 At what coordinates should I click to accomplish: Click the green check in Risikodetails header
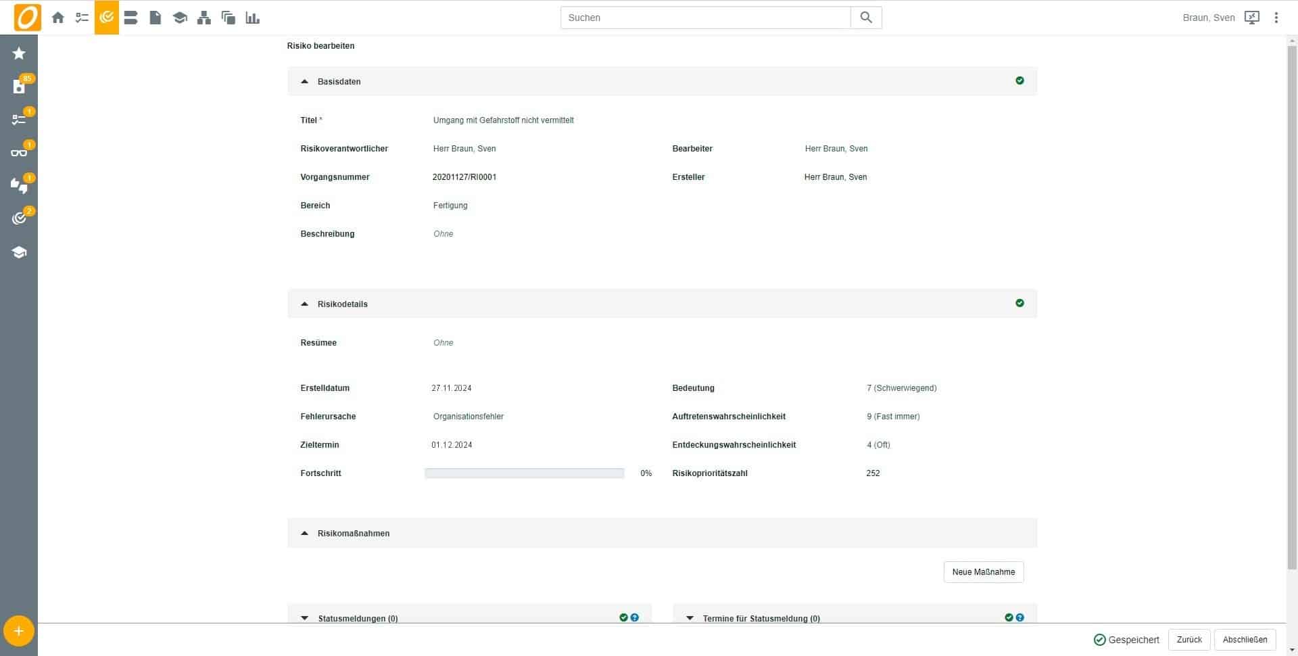coord(1019,304)
